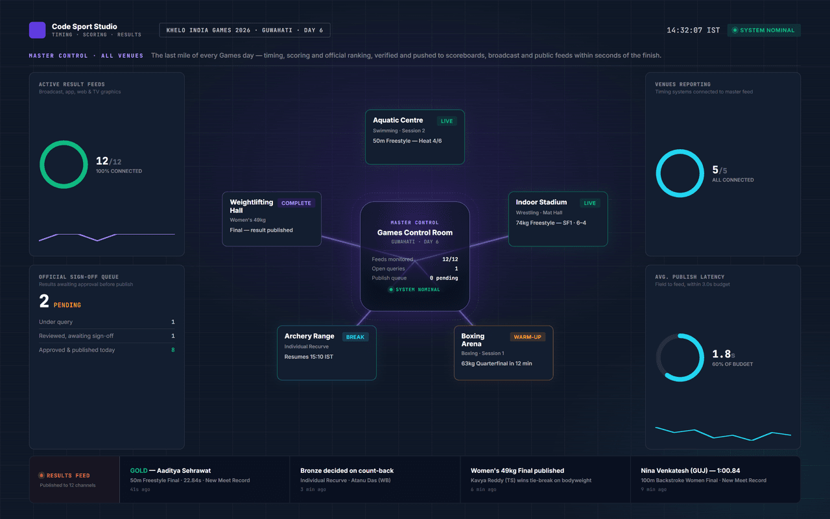This screenshot has height=519, width=830.
Task: Select the Khelo India Games 2026 event chip
Action: click(x=245, y=30)
